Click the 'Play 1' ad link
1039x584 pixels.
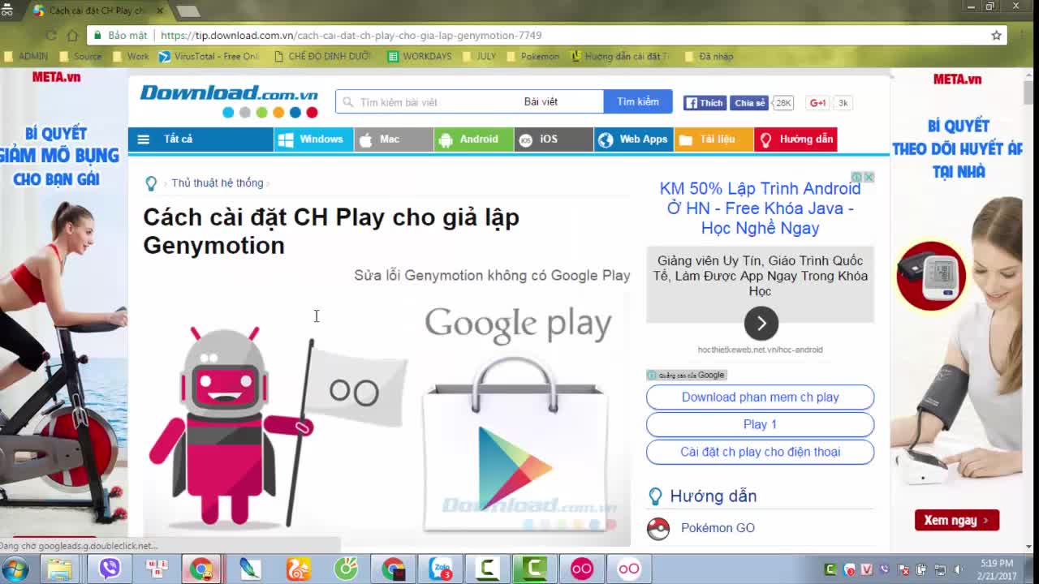pyautogui.click(x=761, y=425)
